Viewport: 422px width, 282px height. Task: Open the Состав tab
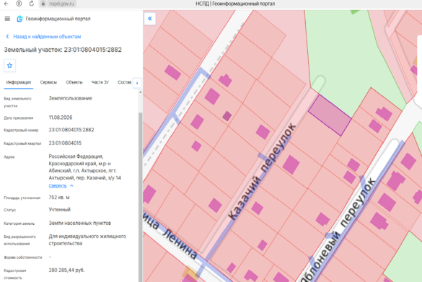124,82
